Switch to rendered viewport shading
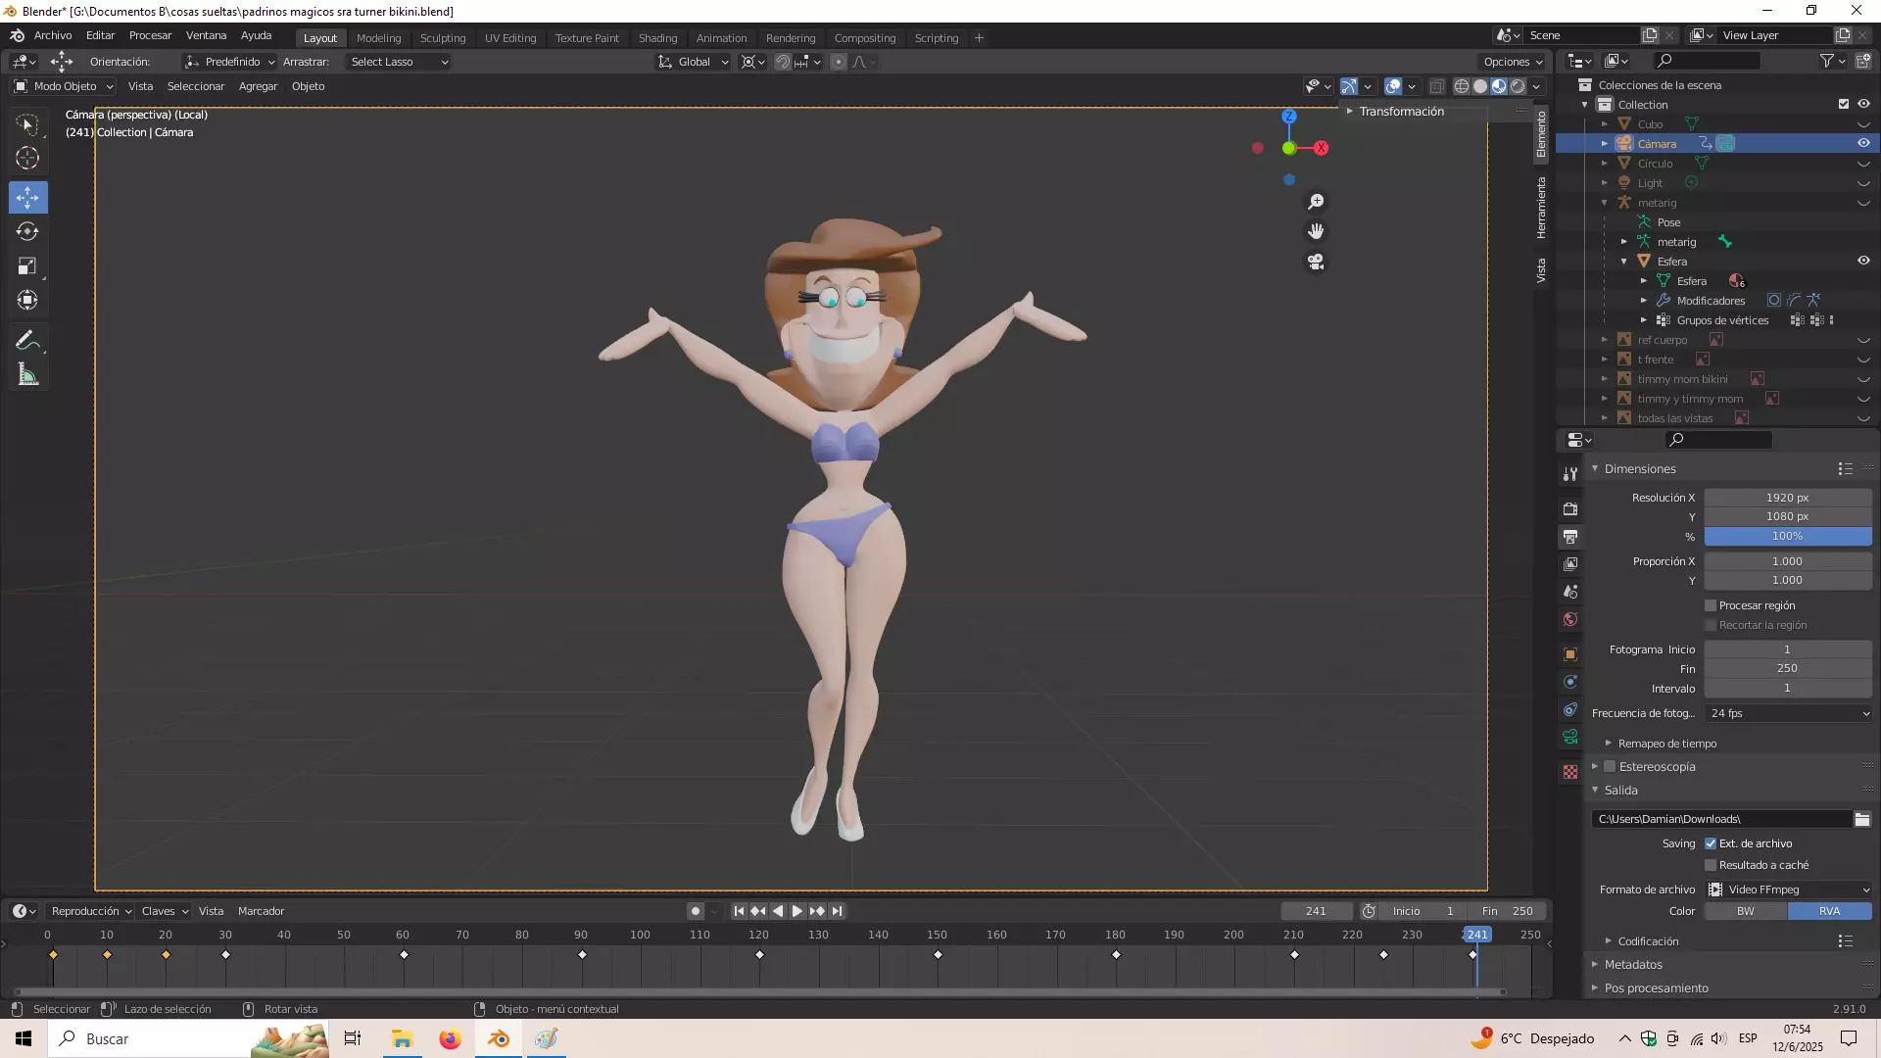Screen dimensions: 1881x1058 1518,86
